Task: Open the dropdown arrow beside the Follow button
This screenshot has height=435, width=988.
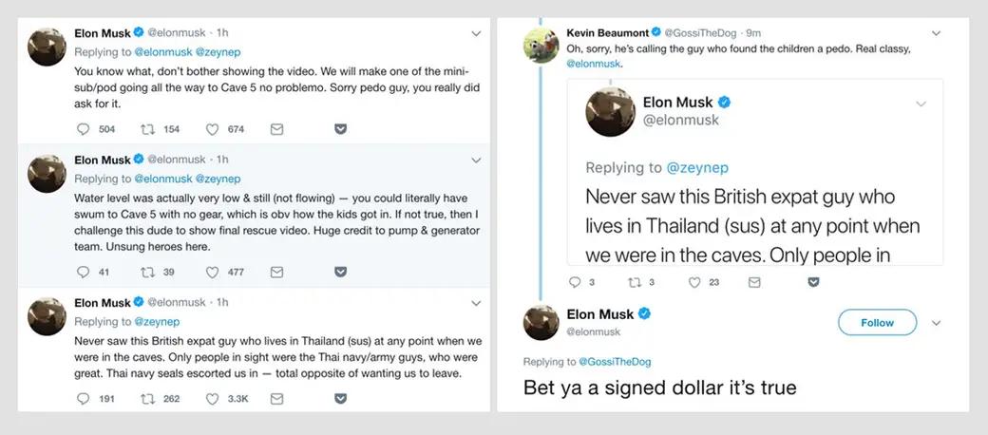Action: (936, 323)
